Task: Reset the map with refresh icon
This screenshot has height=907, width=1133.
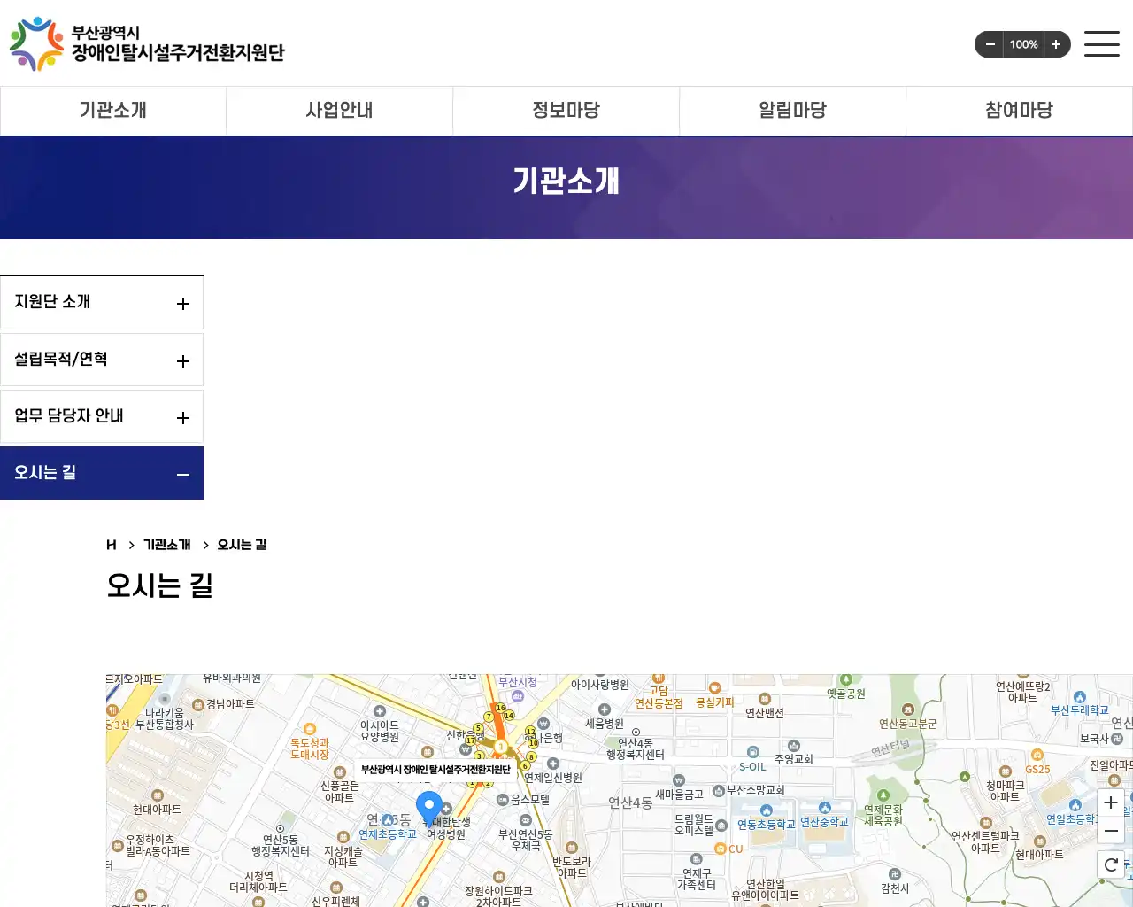Action: coord(1111,864)
